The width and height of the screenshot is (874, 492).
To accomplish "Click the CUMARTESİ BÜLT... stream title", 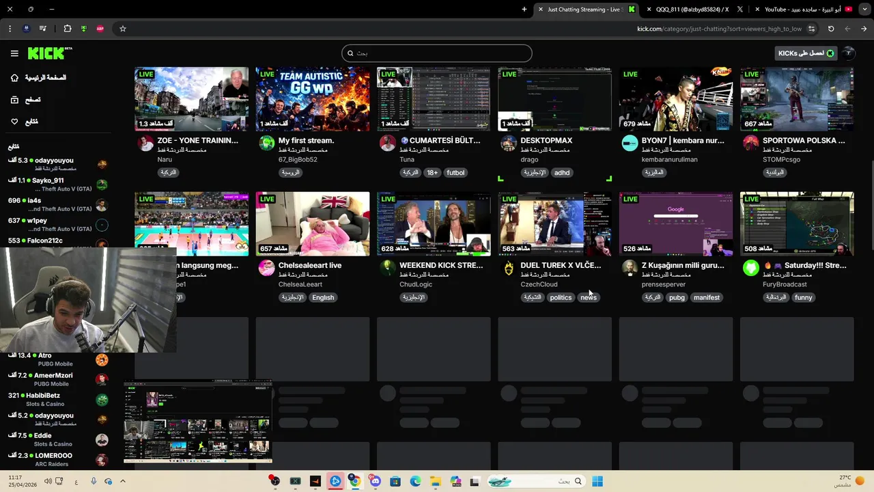I will 440,140.
